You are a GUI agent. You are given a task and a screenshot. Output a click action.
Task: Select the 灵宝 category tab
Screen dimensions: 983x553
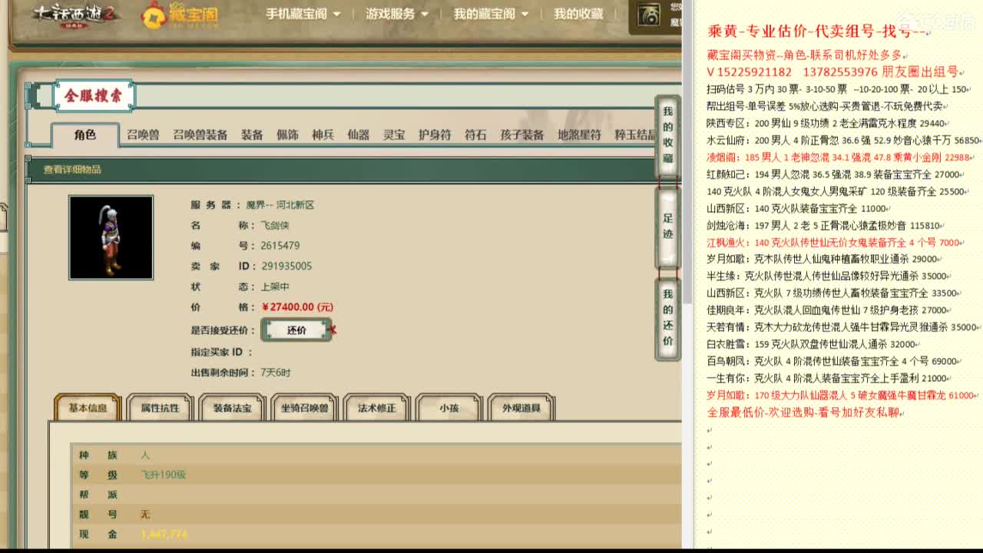[x=394, y=135]
